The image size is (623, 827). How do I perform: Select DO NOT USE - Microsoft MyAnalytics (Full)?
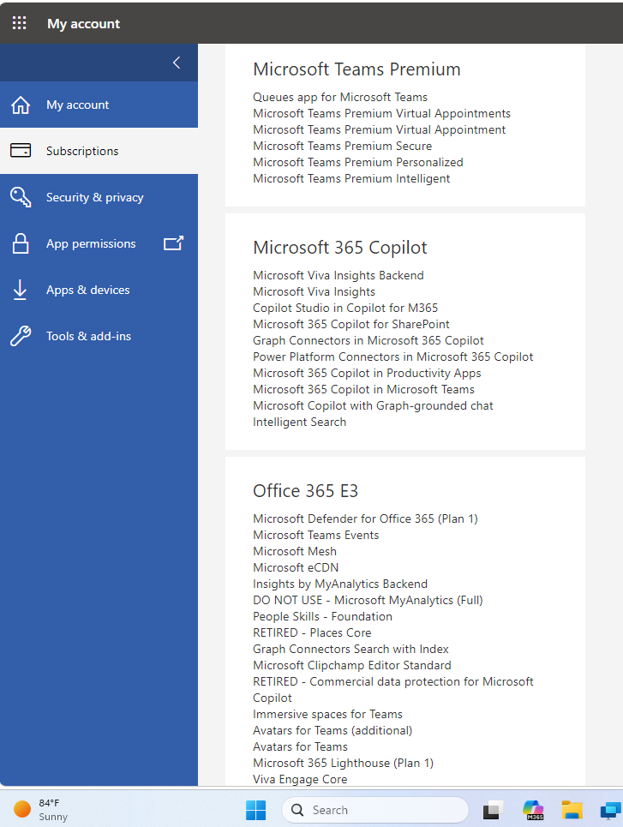(368, 601)
